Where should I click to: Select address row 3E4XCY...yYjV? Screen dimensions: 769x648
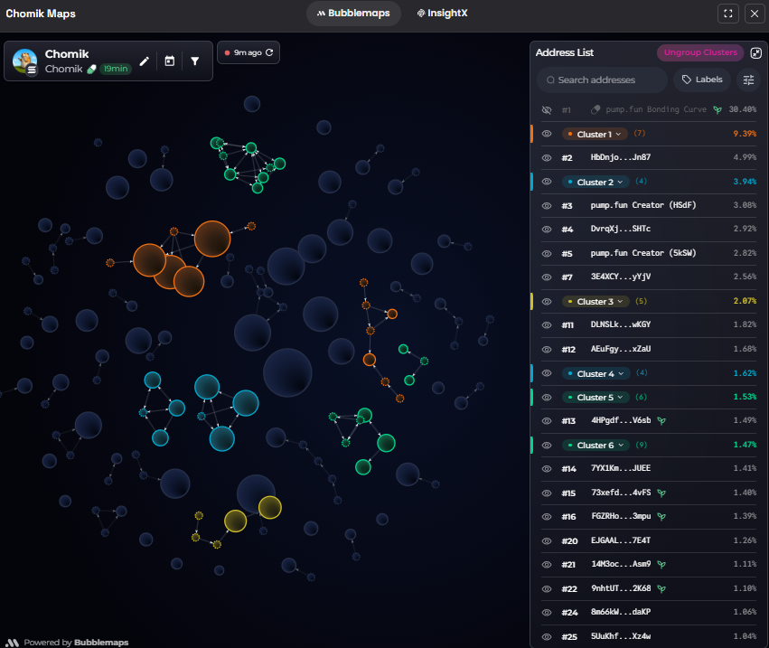[x=649, y=277]
